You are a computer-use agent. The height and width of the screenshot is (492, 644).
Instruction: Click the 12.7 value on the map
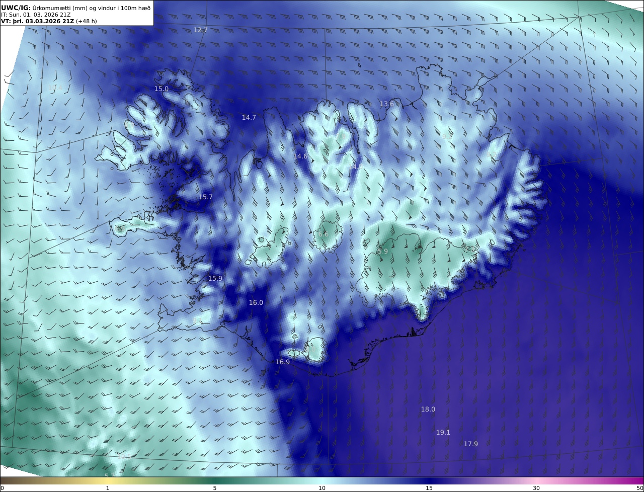click(201, 30)
